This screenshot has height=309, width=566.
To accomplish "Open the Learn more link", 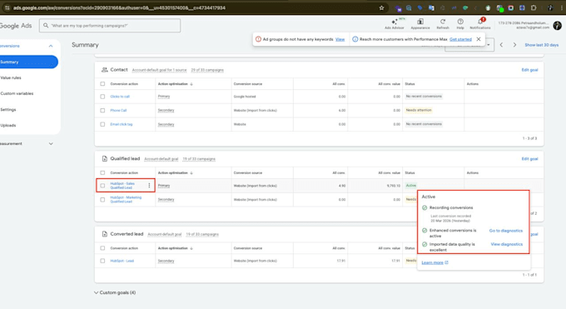I will pos(434,262).
